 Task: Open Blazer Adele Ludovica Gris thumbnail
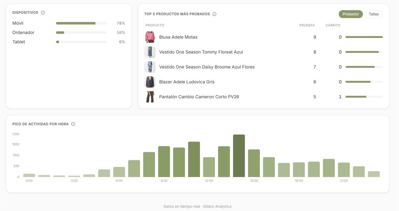[x=150, y=82]
